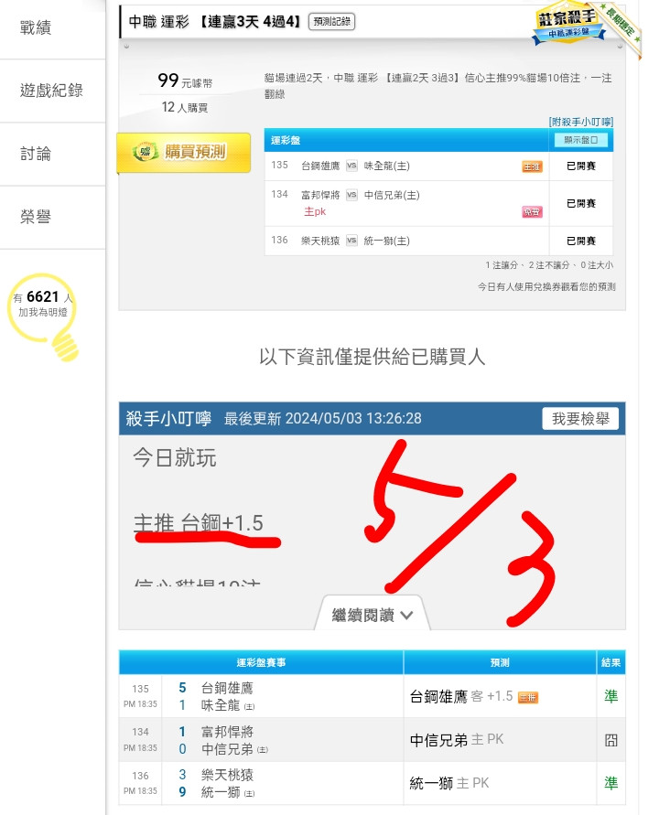Image resolution: width=659 pixels, height=815 pixels.
Task: Open the 預測記錄 prediction record badge
Action: pyautogui.click(x=331, y=21)
